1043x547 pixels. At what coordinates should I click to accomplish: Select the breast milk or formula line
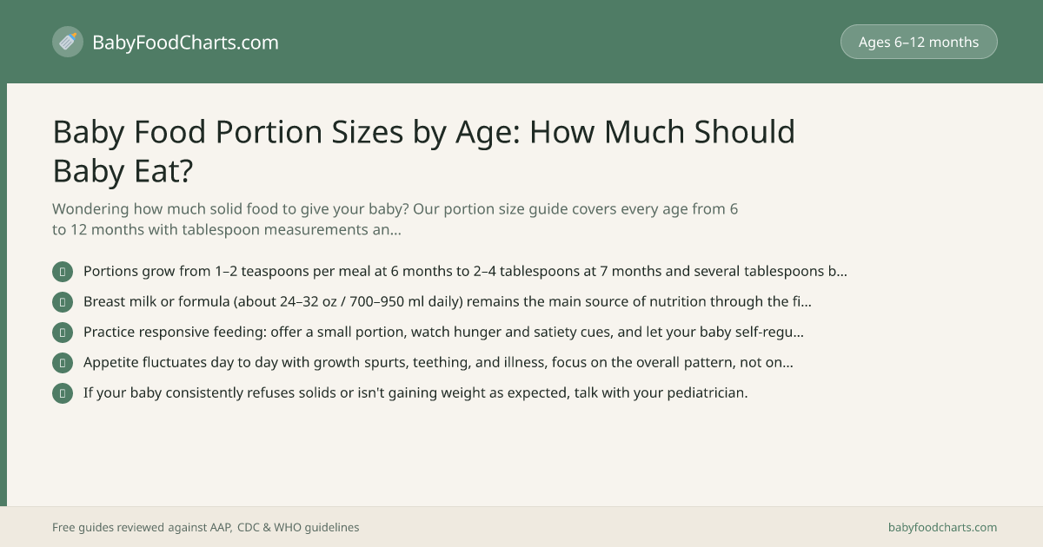coord(448,301)
